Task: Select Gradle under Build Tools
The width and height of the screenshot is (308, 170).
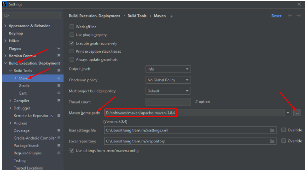Action: click(x=24, y=85)
